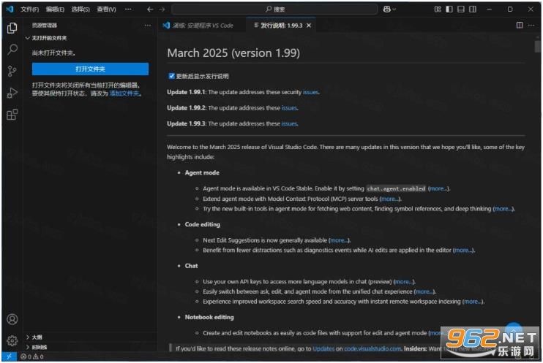Click the Notebook editing bullet heading

click(209, 317)
